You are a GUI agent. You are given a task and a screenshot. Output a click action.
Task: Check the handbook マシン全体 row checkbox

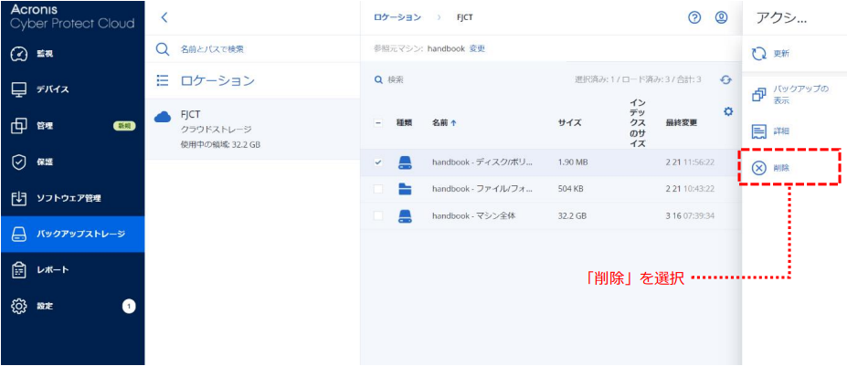[x=378, y=215]
